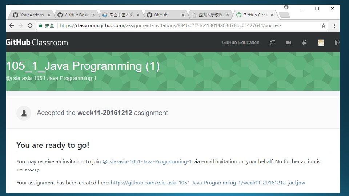Open the GitHub Education link
The height and width of the screenshot is (196, 349).
[x=240, y=42]
